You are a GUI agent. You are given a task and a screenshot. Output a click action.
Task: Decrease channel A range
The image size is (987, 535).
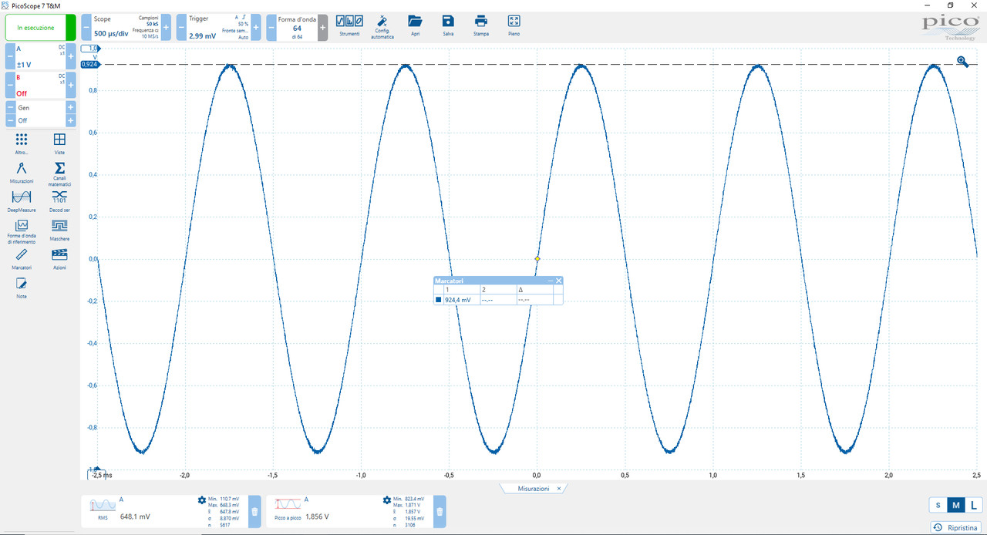point(10,57)
